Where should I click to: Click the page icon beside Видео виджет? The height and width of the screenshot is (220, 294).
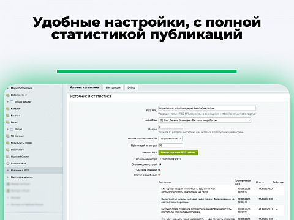[12, 101]
